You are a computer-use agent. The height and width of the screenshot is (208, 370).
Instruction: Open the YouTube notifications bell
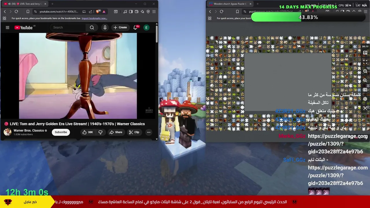(135, 27)
